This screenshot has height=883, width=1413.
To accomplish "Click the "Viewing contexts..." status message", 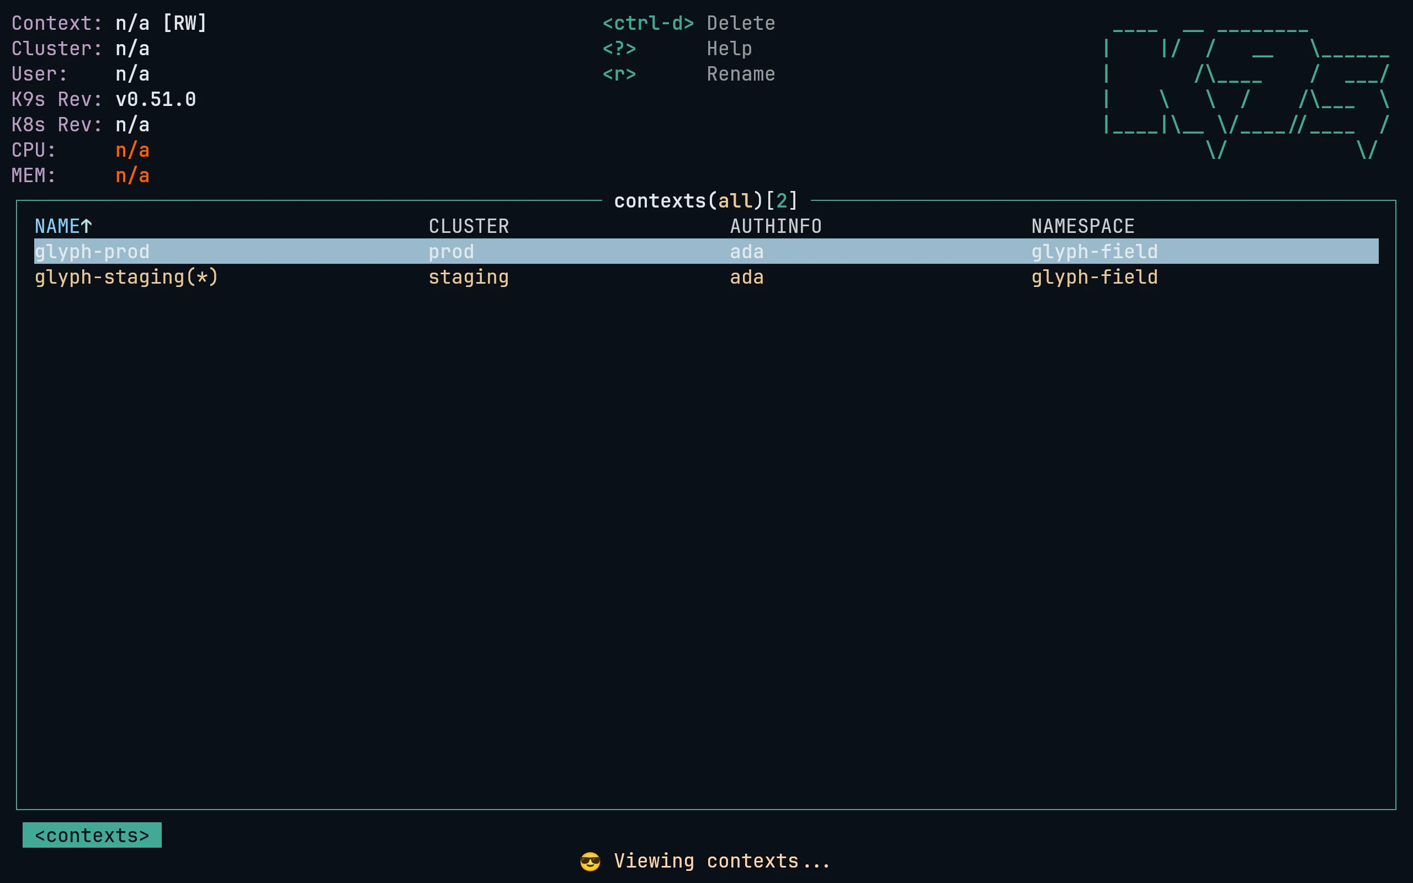I will click(723, 861).
